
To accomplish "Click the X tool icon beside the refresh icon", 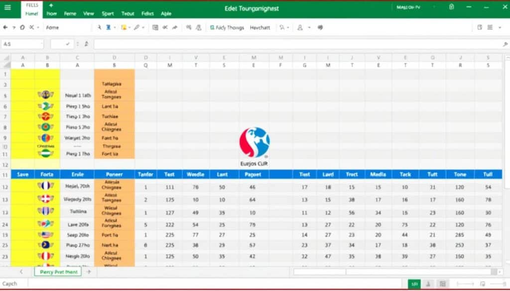I will pos(31,27).
